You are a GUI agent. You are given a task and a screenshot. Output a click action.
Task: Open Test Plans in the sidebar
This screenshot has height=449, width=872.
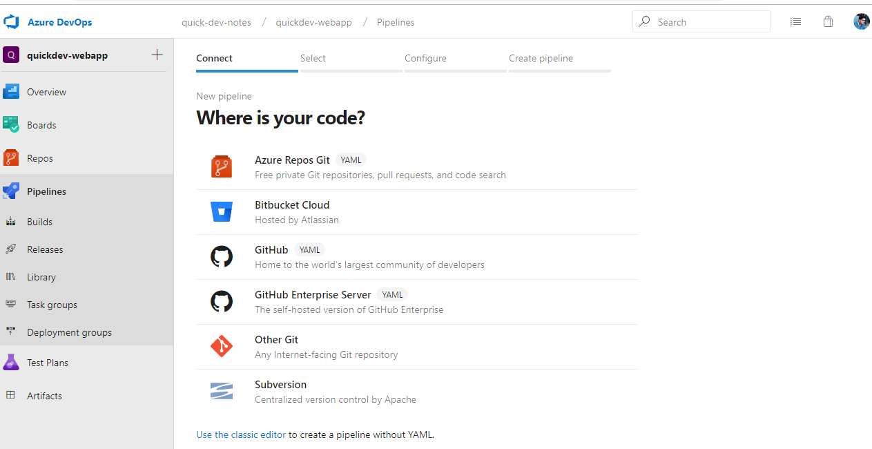[x=87, y=363]
